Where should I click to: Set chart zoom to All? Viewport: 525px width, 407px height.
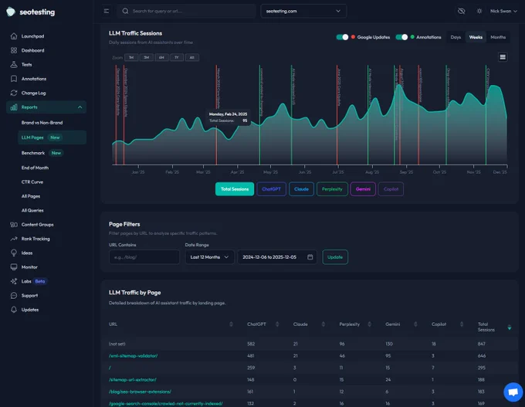click(191, 58)
